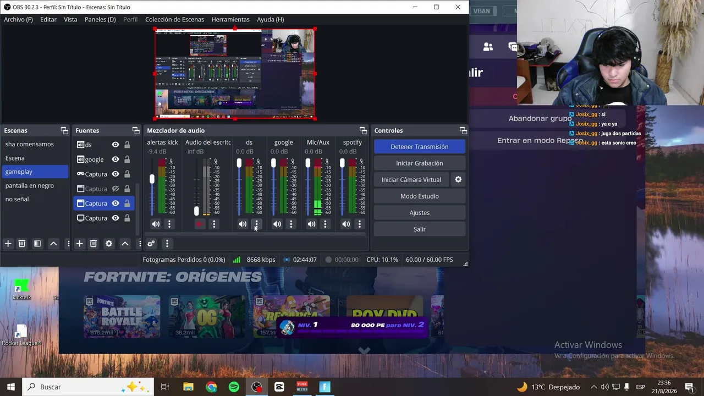
Task: Open Ajustes in the Controles panel
Action: [x=420, y=213]
